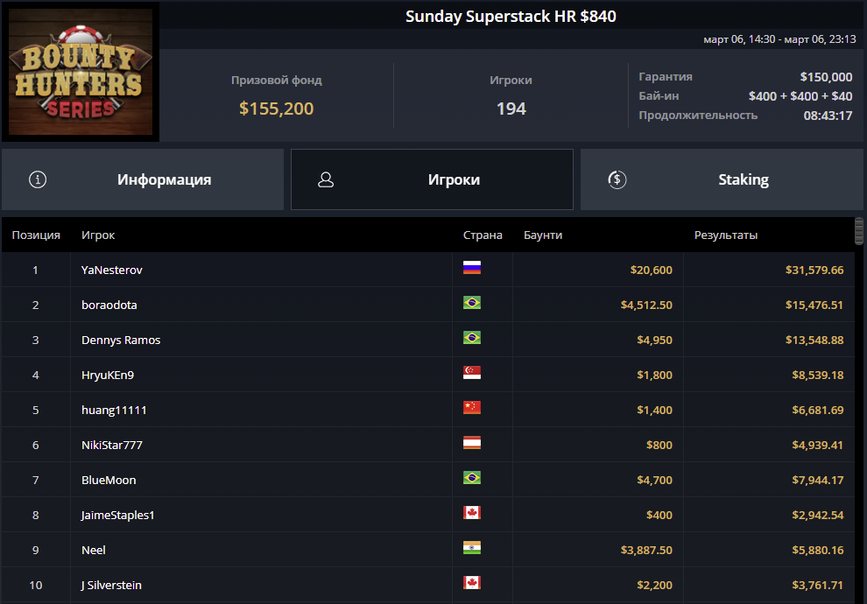Click the info circle icon

pyautogui.click(x=38, y=179)
